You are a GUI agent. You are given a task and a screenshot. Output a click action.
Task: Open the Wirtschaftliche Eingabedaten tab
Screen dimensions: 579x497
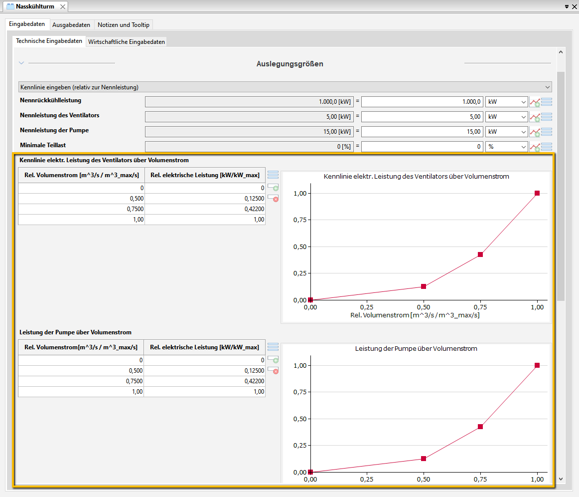(127, 42)
